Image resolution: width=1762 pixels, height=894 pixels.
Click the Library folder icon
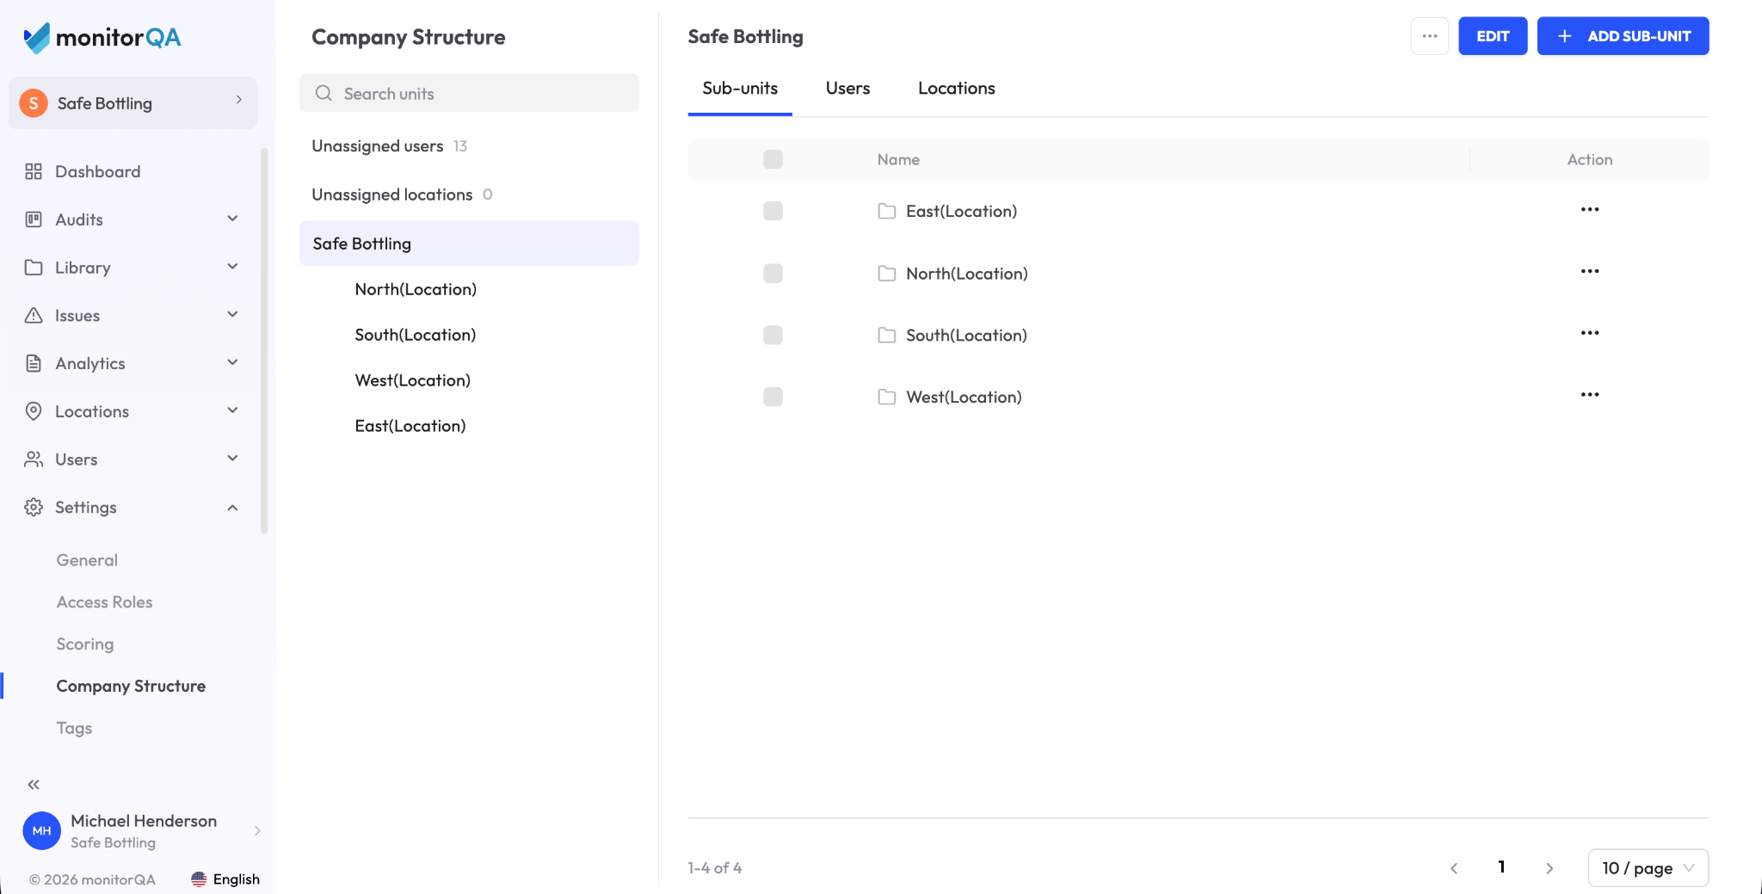point(34,268)
